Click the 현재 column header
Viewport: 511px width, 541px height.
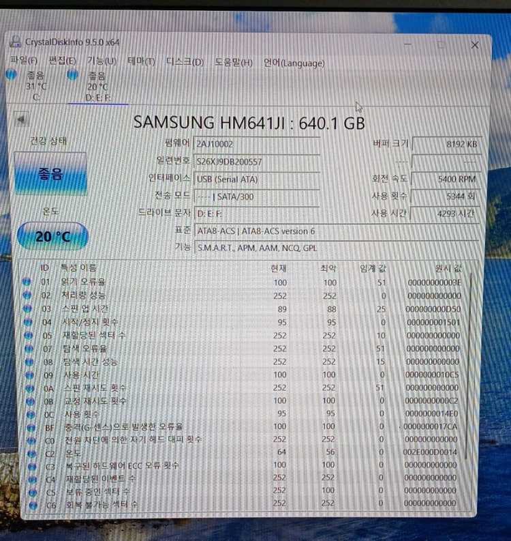click(x=278, y=268)
